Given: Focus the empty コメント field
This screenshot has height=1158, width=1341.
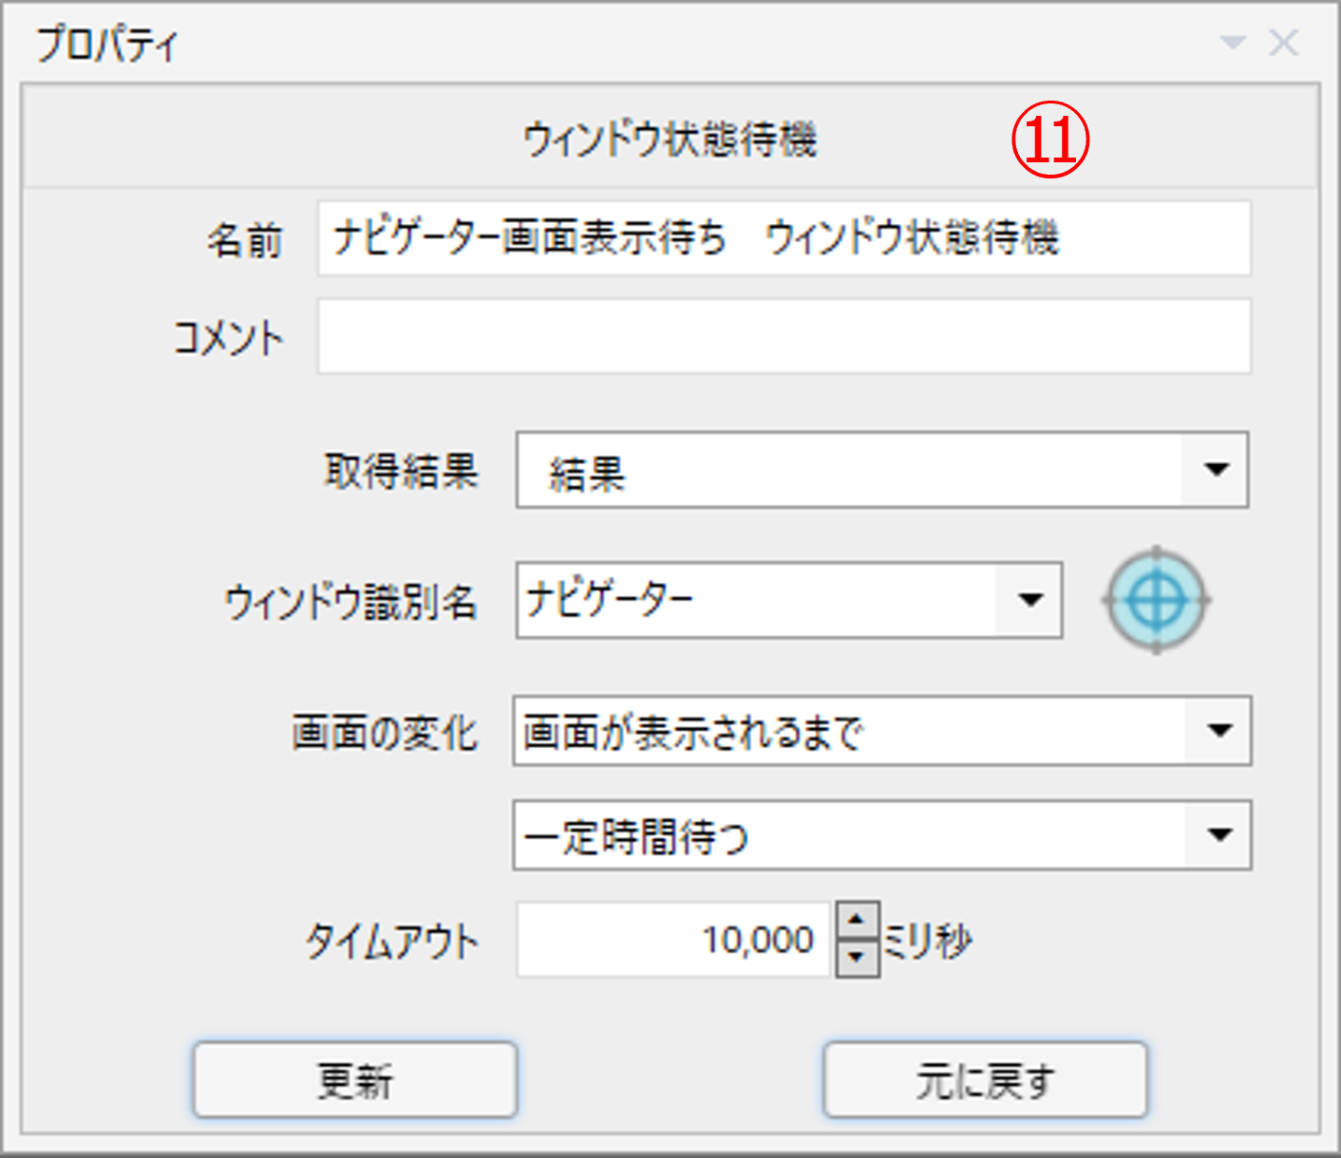Looking at the screenshot, I should pos(784,337).
